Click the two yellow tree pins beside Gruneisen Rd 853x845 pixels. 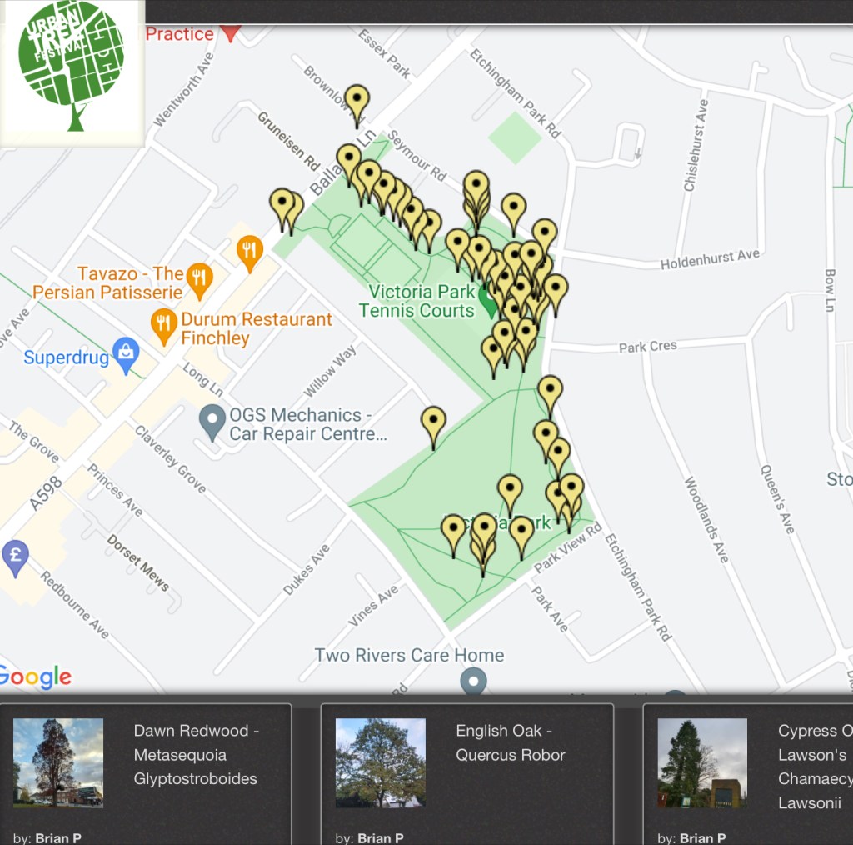point(284,205)
